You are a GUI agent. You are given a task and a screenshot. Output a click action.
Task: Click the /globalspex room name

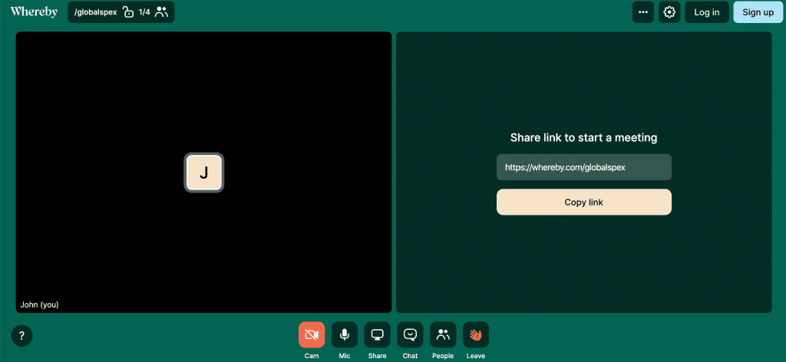[x=95, y=12]
